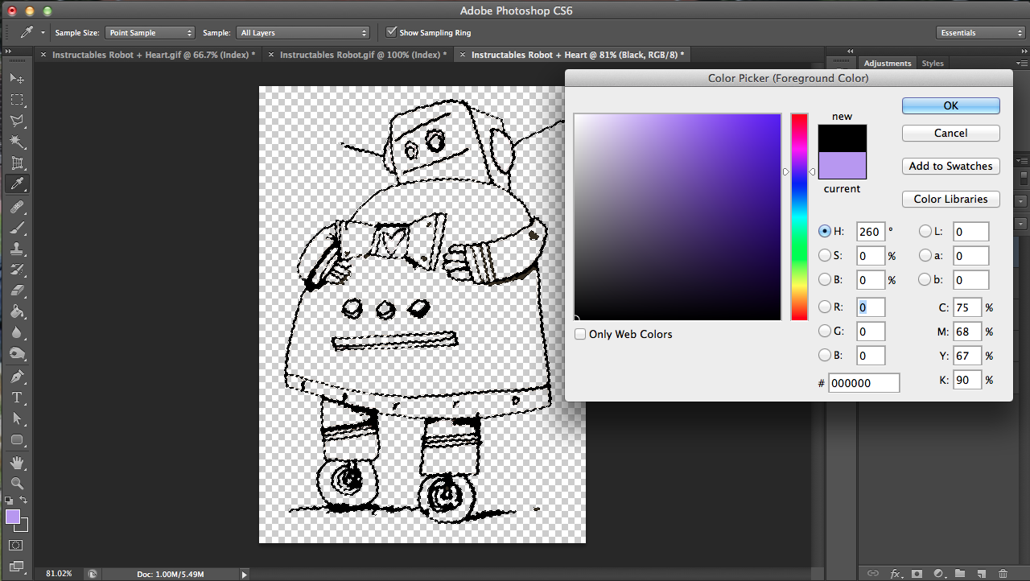This screenshot has width=1030, height=581.
Task: Open the Styles panel tab
Action: [x=933, y=63]
